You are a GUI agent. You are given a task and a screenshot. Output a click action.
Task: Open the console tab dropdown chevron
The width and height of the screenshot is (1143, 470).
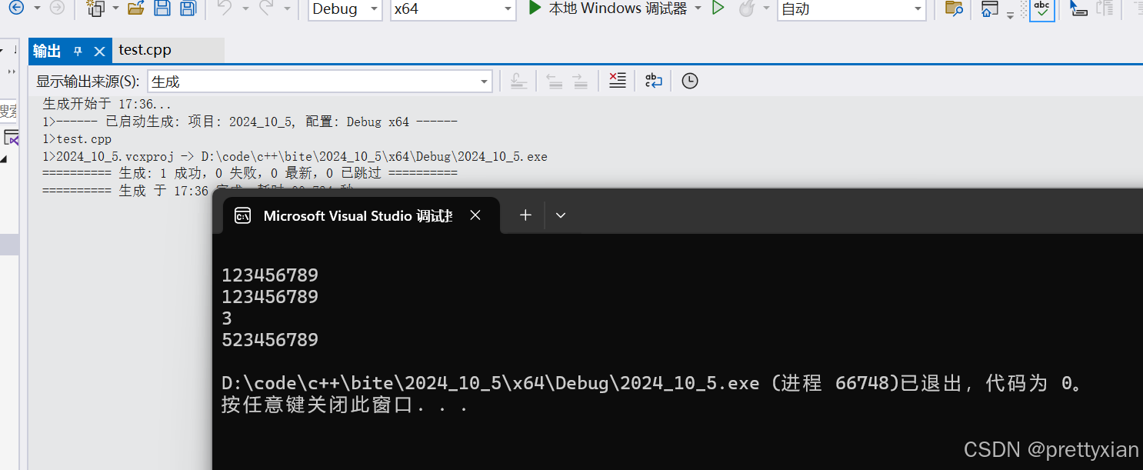point(561,215)
